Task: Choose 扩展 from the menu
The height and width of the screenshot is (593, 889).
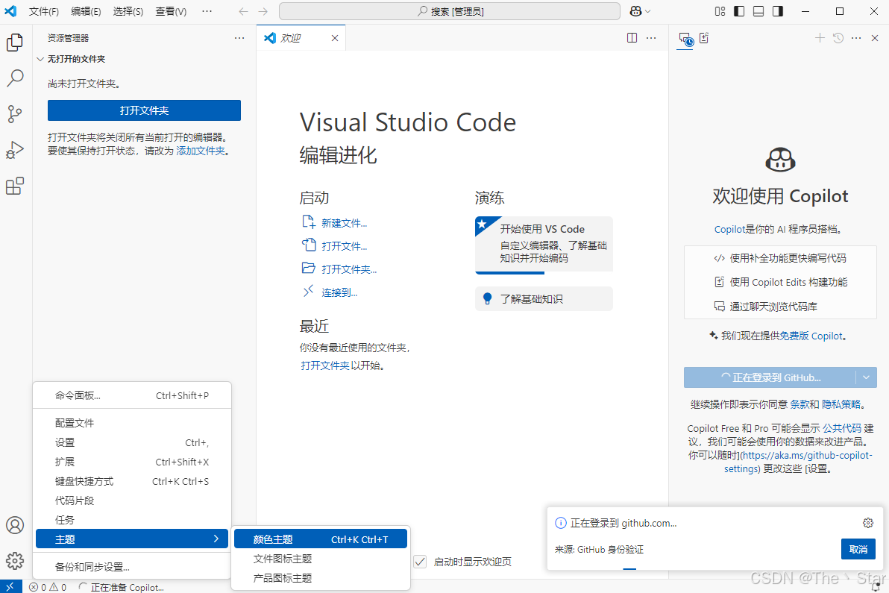Action: click(131, 462)
